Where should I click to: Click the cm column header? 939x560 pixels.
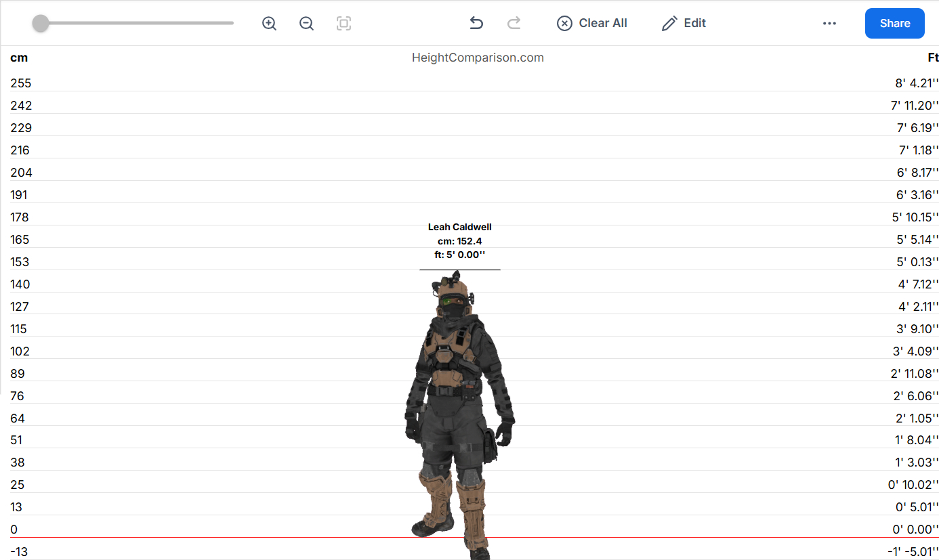coord(19,58)
